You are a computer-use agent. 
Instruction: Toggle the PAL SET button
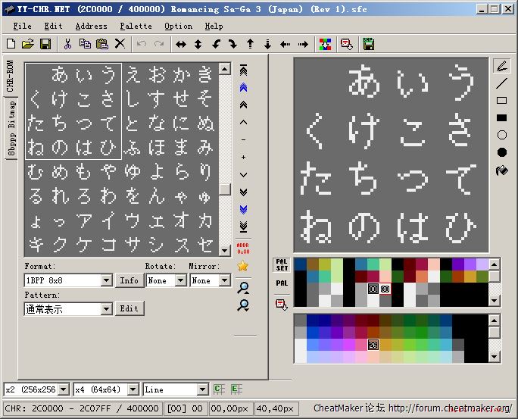pyautogui.click(x=282, y=265)
